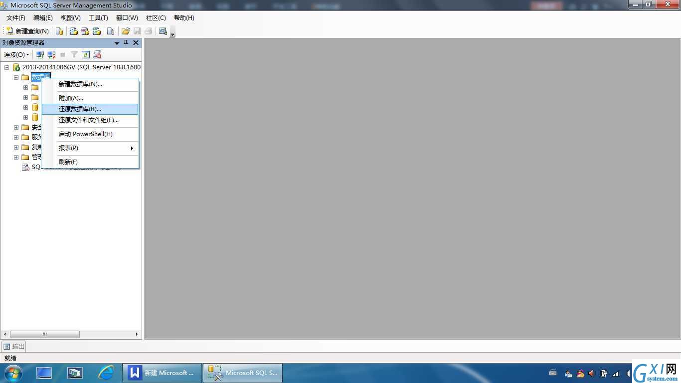Click the print toolbar icon

tap(149, 31)
